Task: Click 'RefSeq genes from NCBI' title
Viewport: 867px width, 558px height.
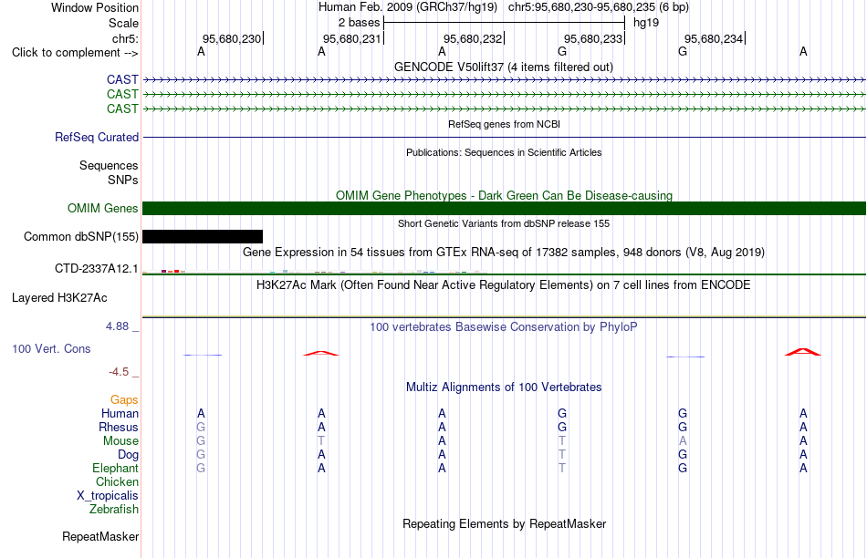Action: pos(504,124)
